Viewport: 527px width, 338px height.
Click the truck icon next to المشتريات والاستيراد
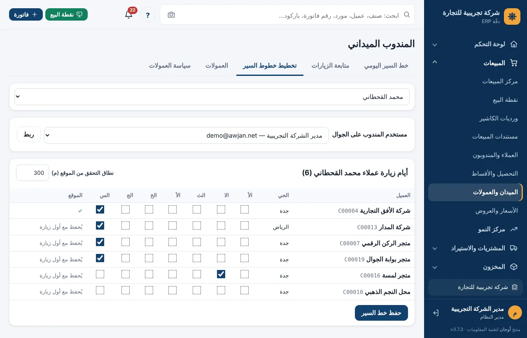(513, 248)
